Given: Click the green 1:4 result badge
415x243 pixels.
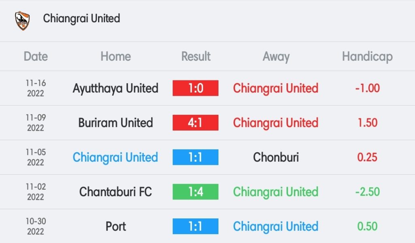Looking at the screenshot, I should coord(196,192).
